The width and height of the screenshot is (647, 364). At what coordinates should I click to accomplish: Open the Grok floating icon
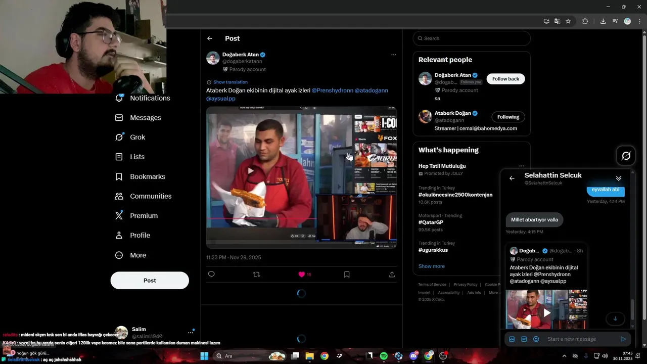pos(626,156)
